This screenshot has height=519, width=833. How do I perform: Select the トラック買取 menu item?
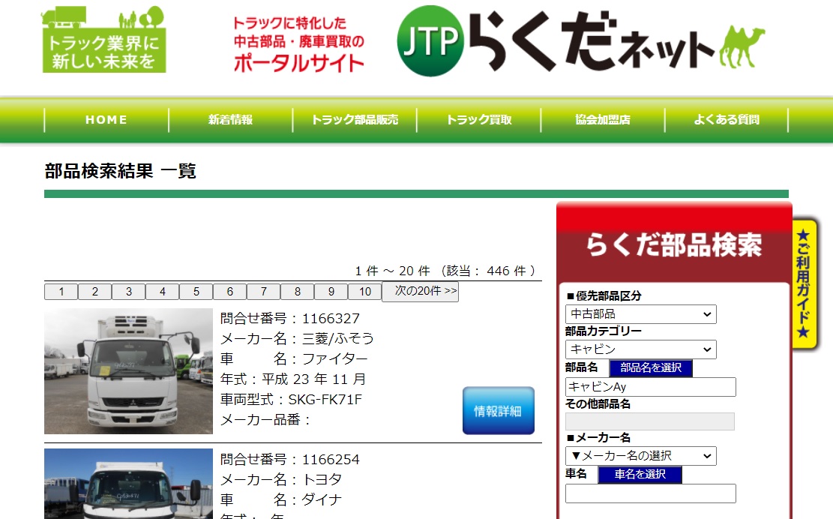click(x=479, y=120)
